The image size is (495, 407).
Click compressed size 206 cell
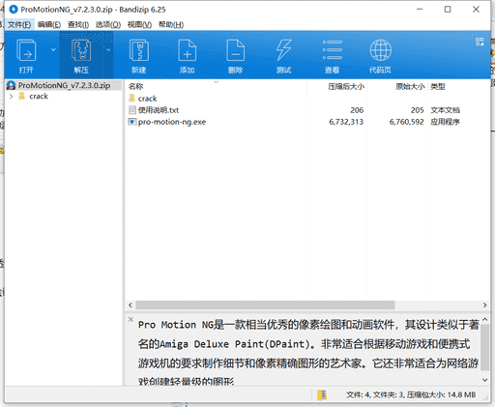click(x=357, y=110)
